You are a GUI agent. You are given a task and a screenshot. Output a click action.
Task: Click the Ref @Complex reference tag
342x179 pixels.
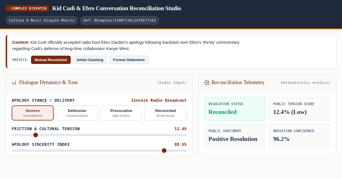pos(120,20)
